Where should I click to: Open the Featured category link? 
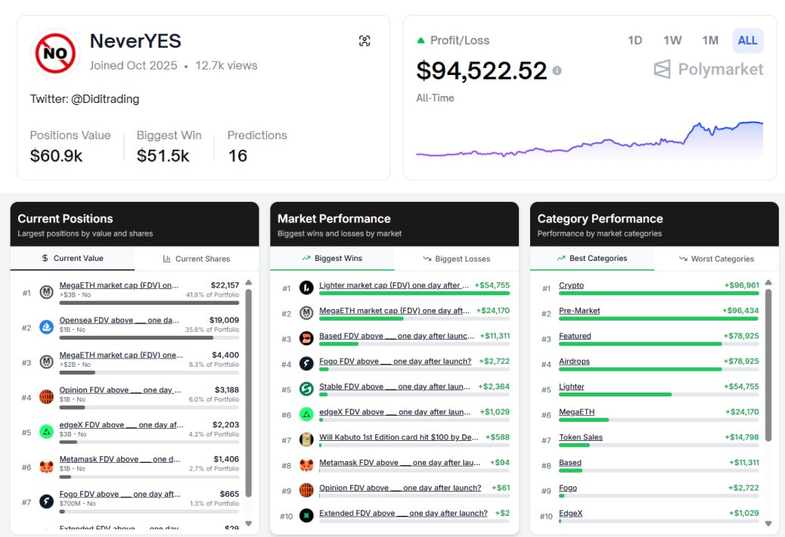coord(575,336)
